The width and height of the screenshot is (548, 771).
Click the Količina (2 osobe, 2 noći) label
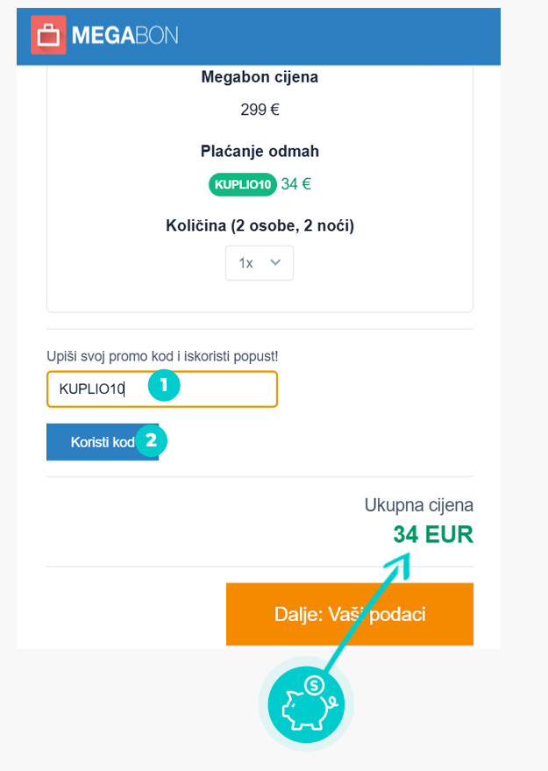[260, 225]
